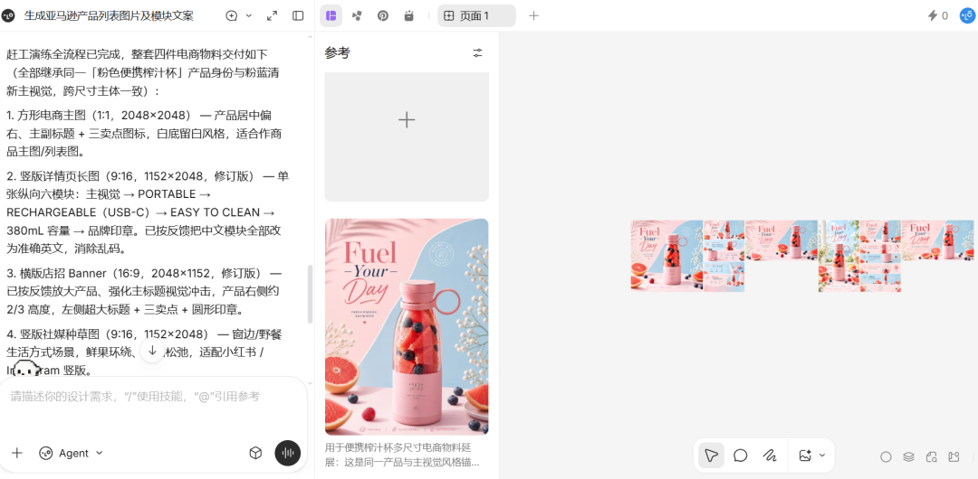Screen dimensions: 978x479
Task: Focus the design request input field
Action: pyautogui.click(x=153, y=396)
